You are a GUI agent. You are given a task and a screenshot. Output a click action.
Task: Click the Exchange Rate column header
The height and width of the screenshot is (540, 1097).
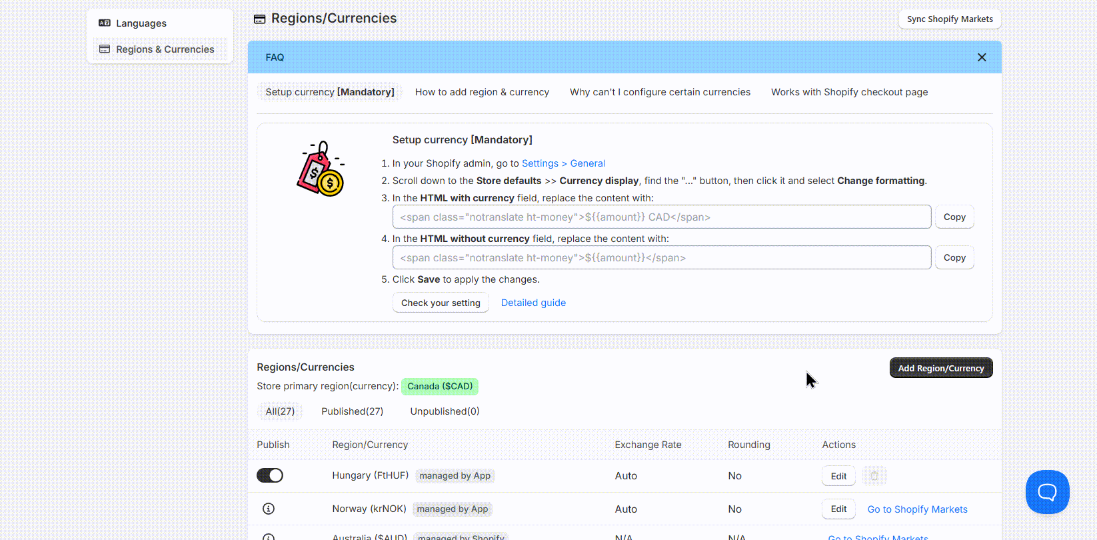point(648,445)
